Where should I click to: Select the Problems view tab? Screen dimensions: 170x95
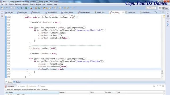(11, 86)
